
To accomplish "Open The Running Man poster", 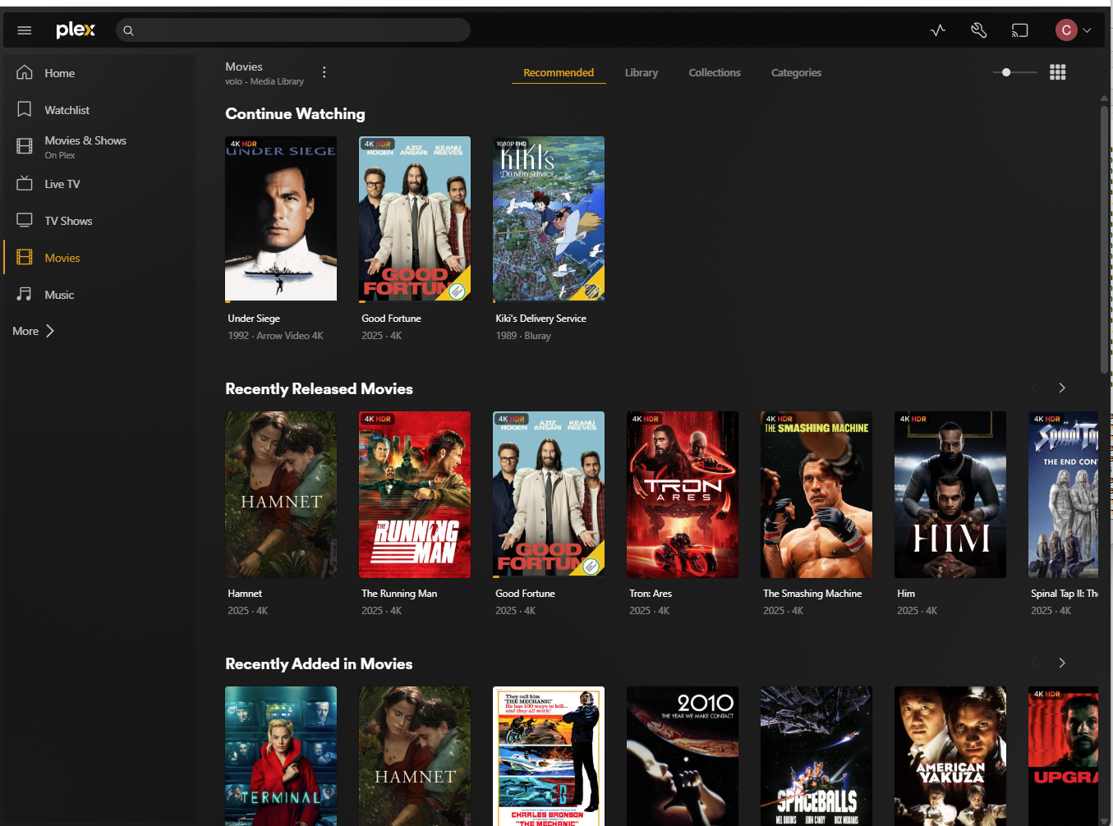I will (x=415, y=494).
